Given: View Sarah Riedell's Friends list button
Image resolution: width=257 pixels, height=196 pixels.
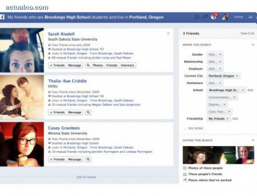Looking at the screenshot, I should tap(112, 65).
